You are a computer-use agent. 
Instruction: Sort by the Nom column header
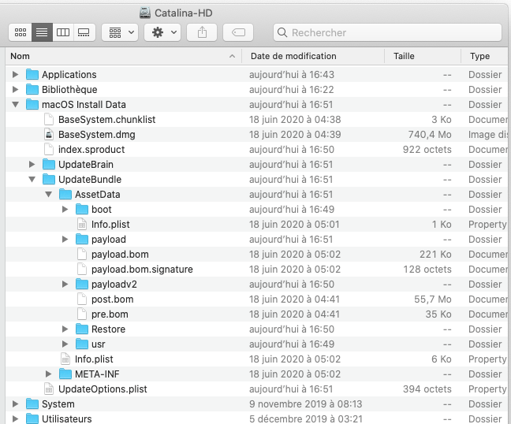123,56
